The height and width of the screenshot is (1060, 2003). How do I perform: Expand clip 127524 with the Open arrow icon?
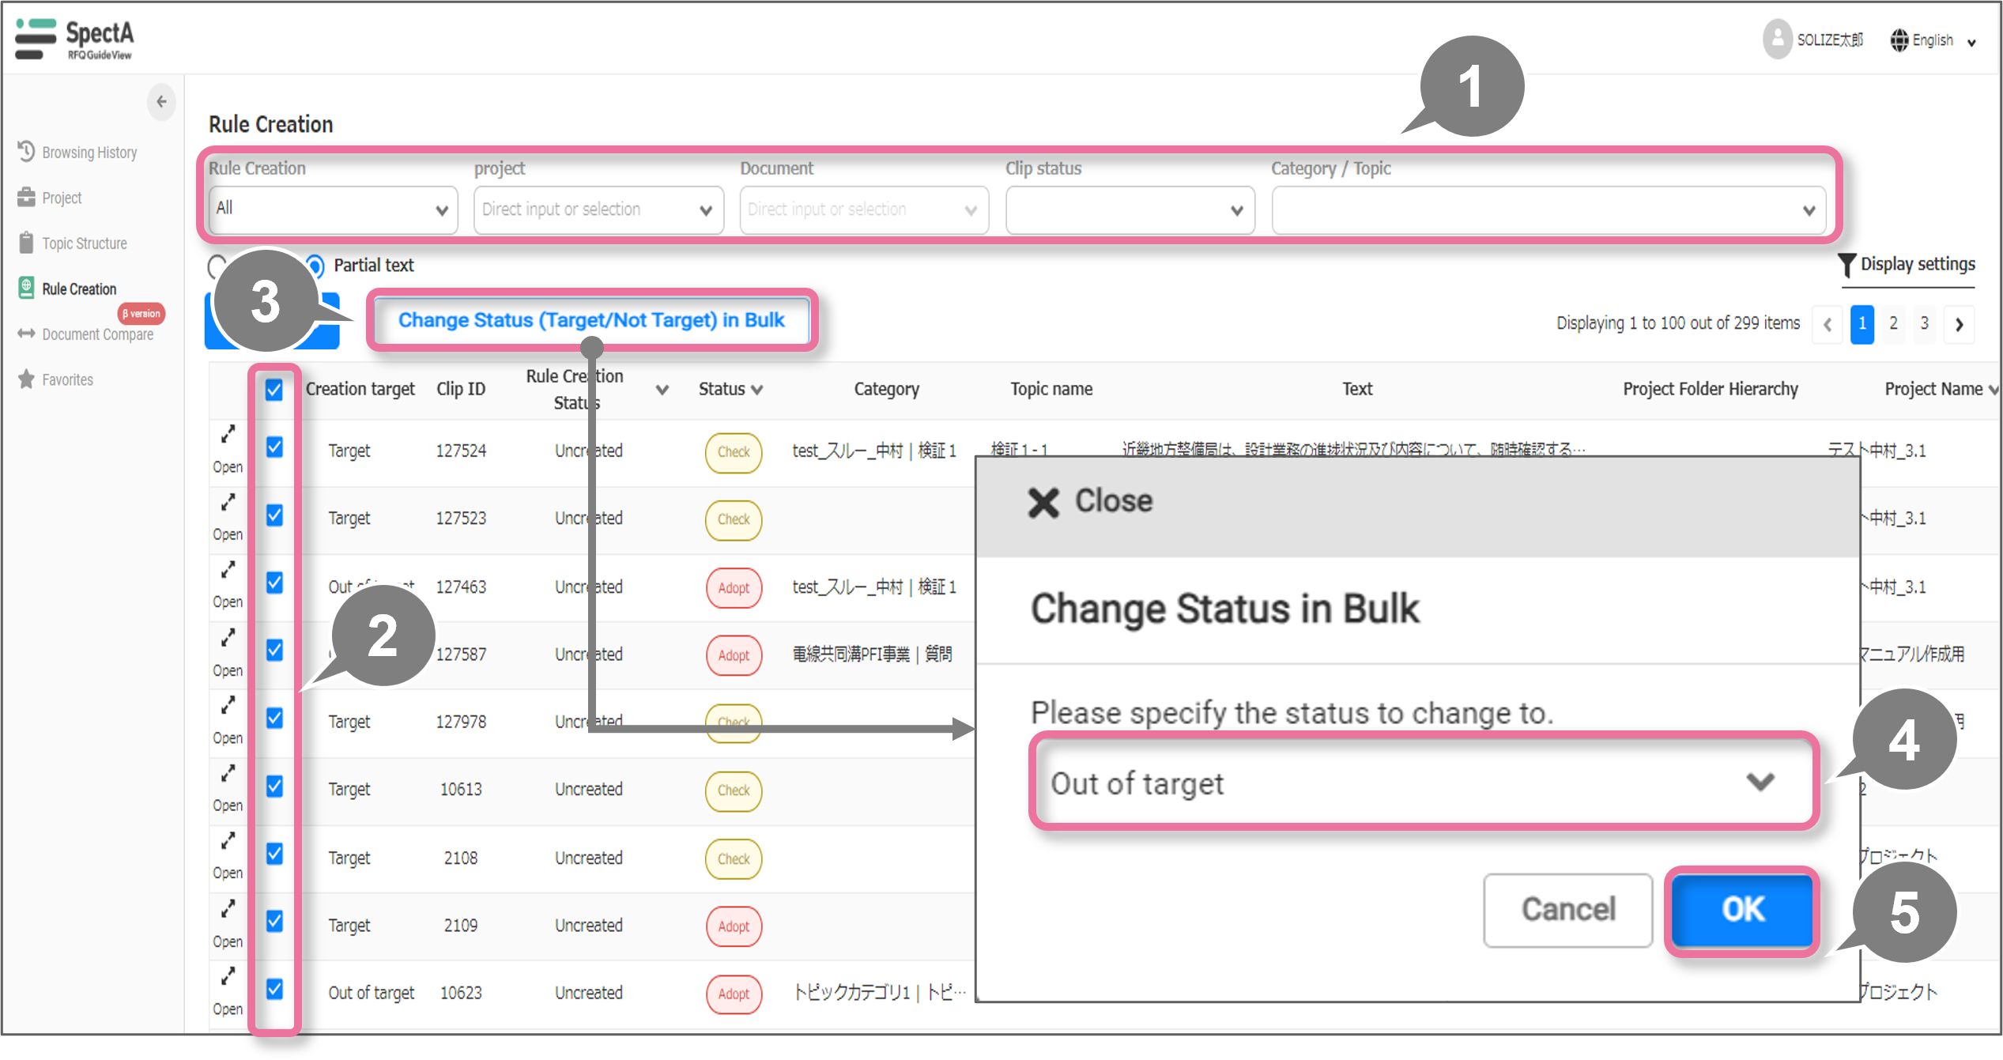pos(228,434)
